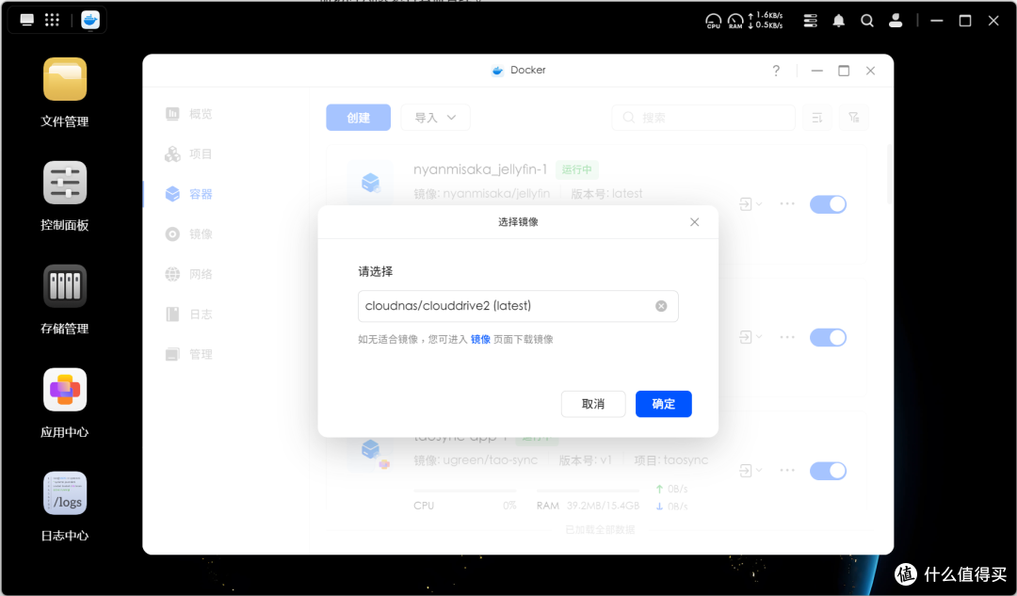Viewport: 1017px width, 596px height.
Task: Toggle nyanmisaka_jellyfin-1 container off
Action: tap(829, 204)
